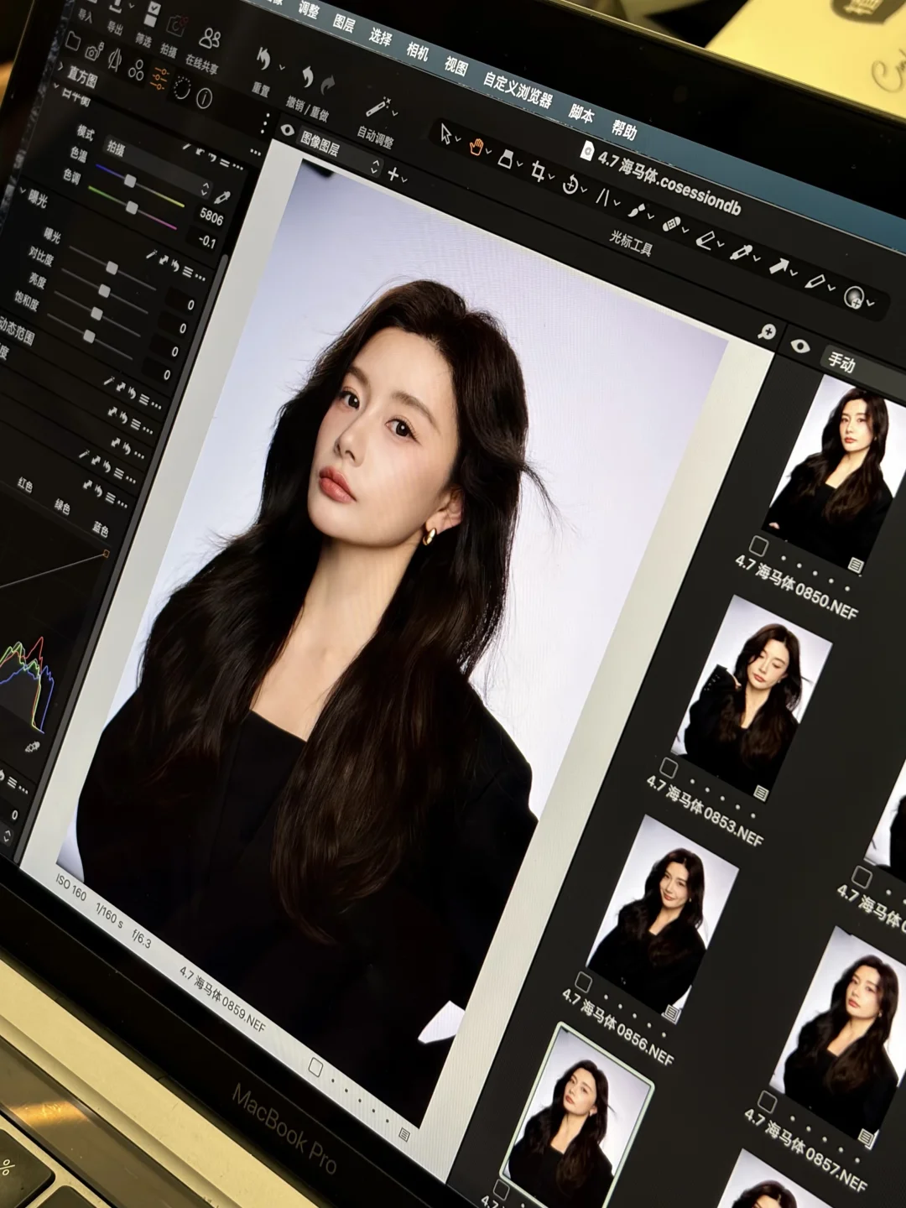
Task: Open the Metadata info tool tab
Action: click(204, 99)
